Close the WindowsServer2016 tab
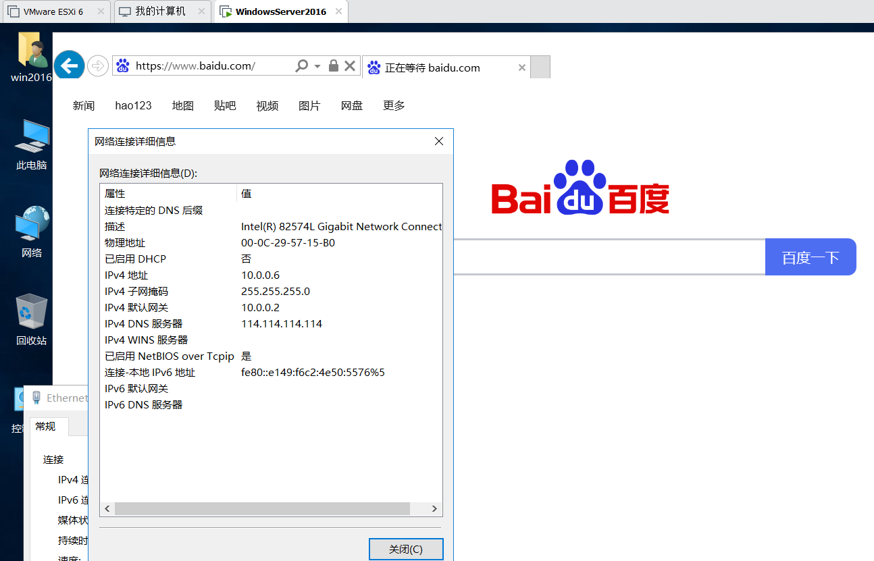 click(338, 11)
